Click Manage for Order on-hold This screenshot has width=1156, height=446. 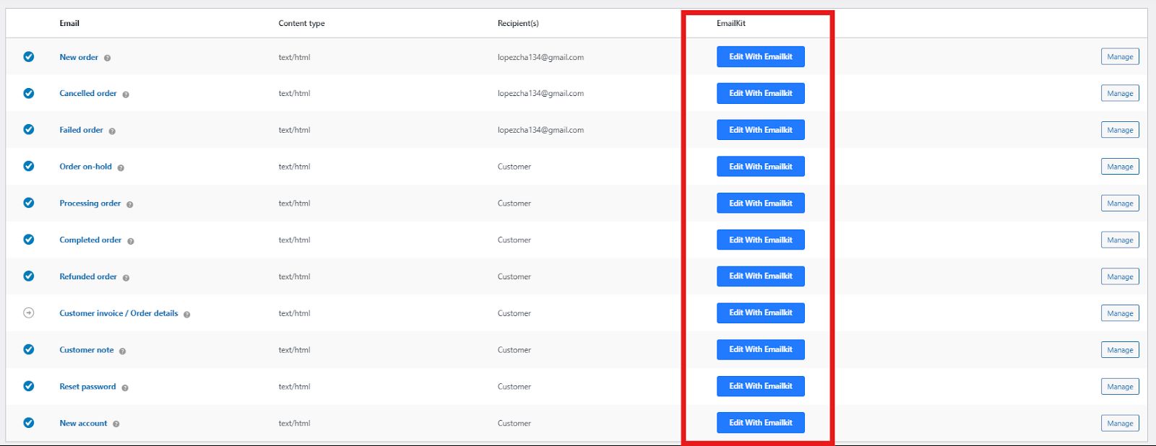click(1120, 167)
